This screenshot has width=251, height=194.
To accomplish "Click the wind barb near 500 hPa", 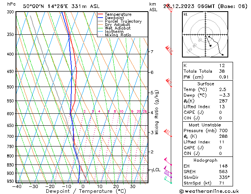I will point(169,83).
